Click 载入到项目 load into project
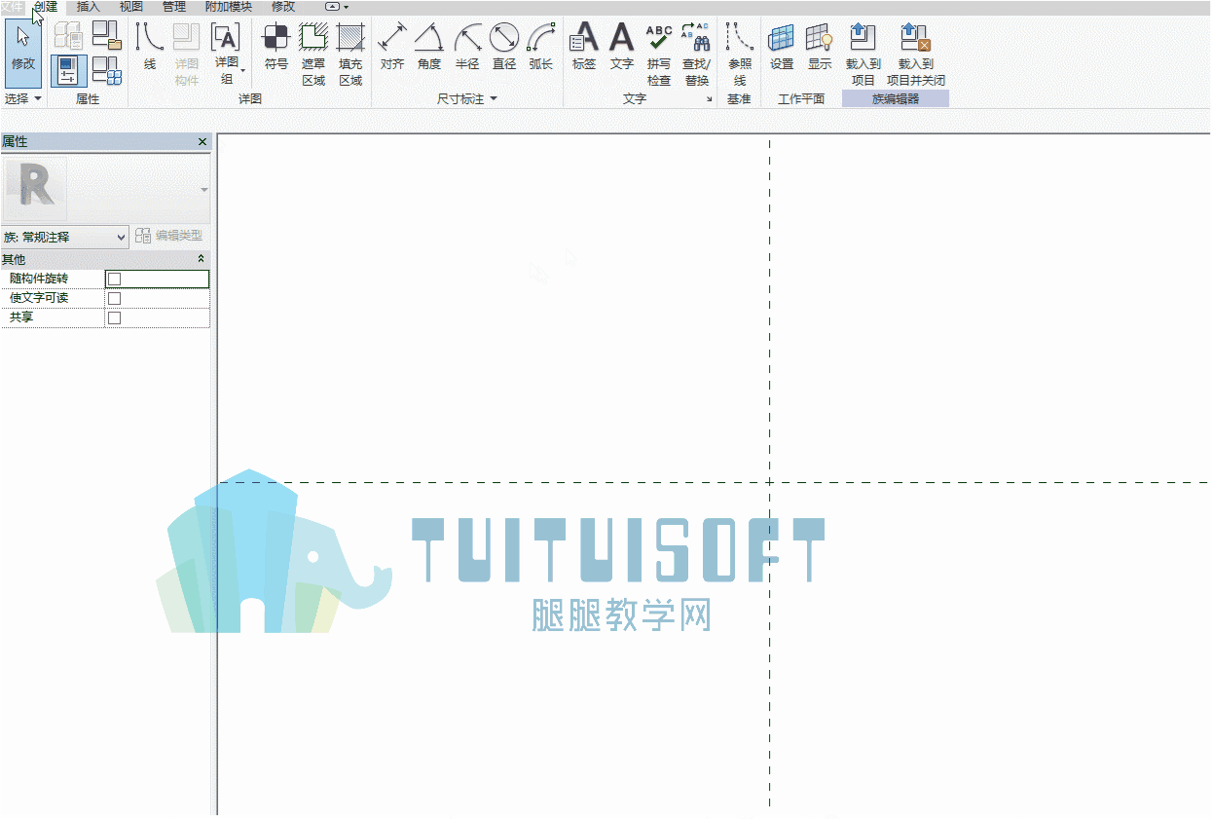The image size is (1212, 819). coord(863,55)
